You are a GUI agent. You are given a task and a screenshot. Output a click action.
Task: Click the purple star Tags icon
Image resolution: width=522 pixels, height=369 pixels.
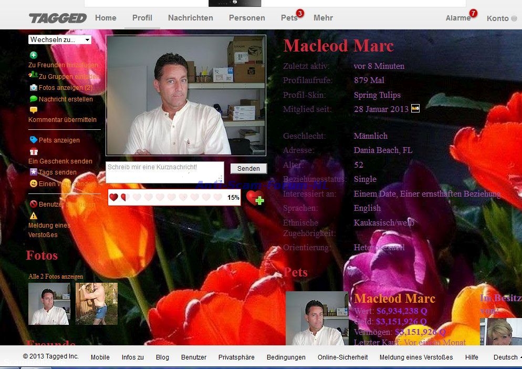pos(34,172)
